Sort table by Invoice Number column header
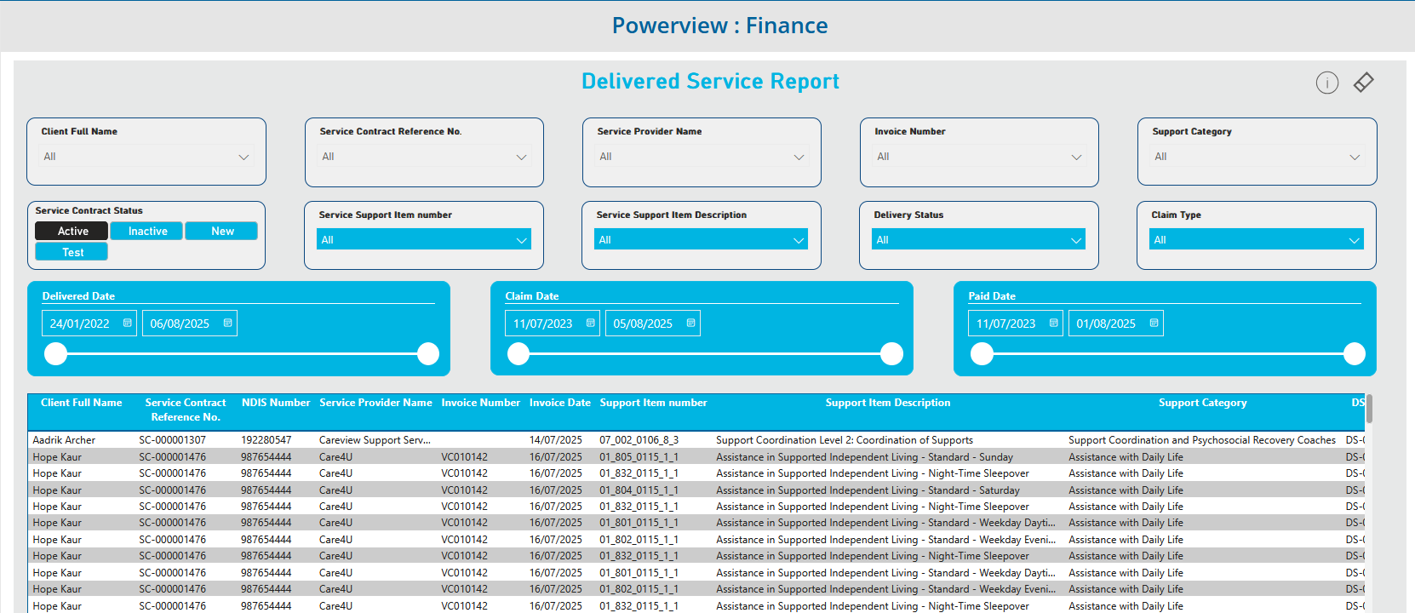This screenshot has width=1415, height=613. coord(480,403)
